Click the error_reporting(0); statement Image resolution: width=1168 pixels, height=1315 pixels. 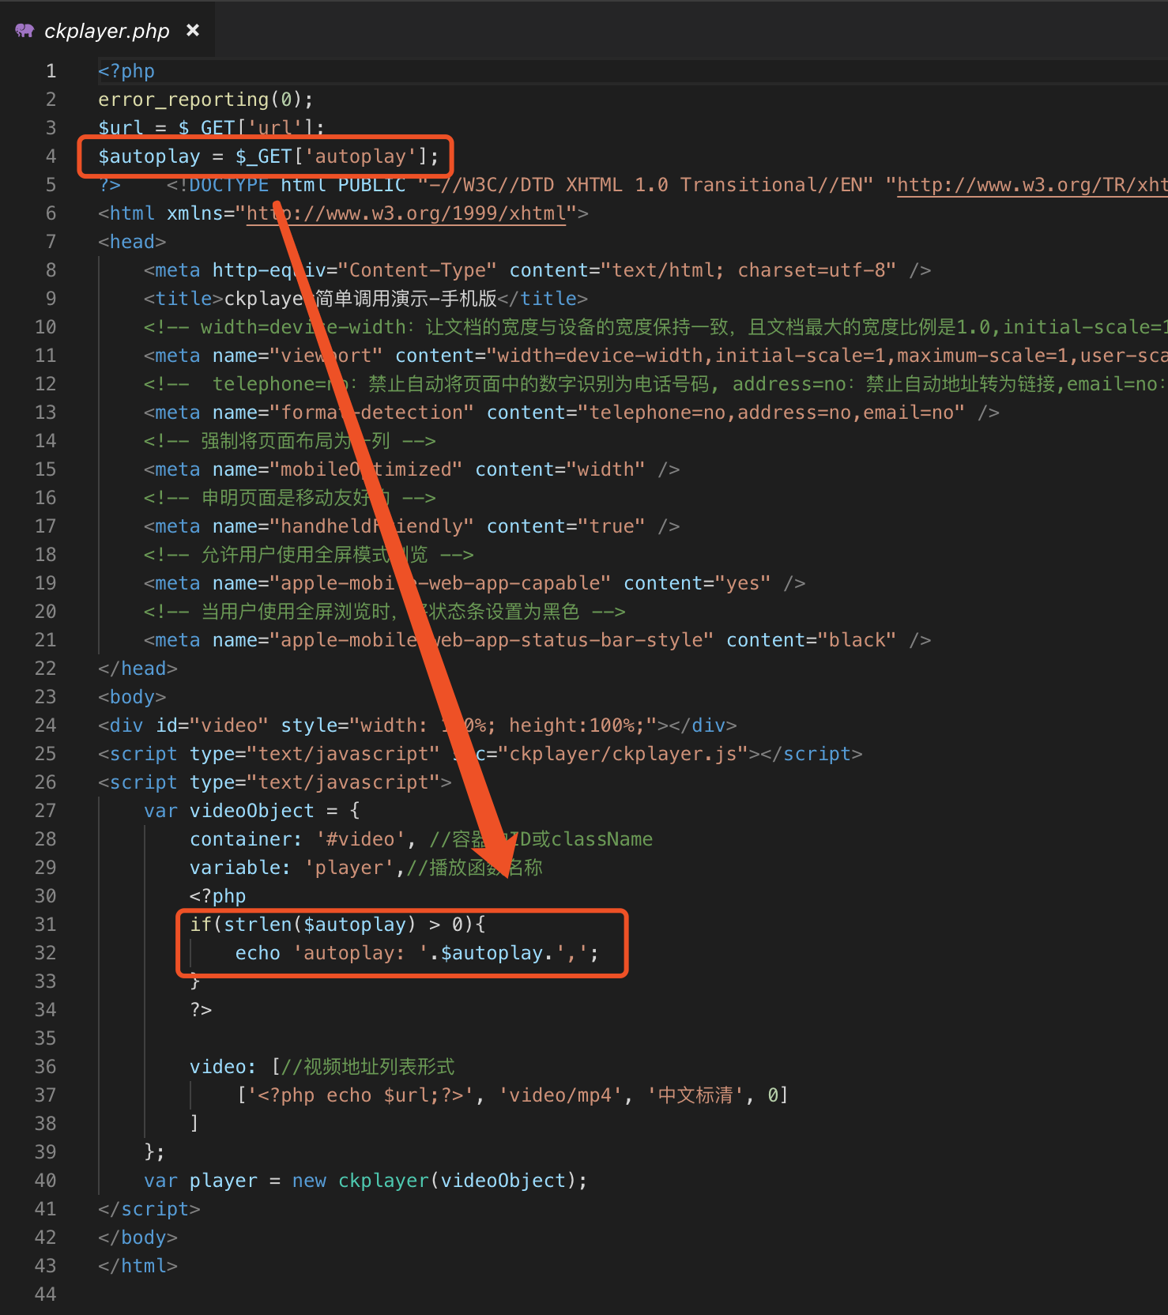point(205,100)
